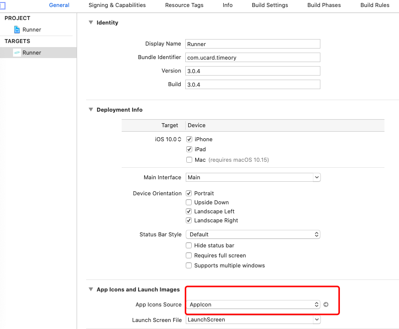
Task: Click the Main Interface text field
Action: coord(249,177)
